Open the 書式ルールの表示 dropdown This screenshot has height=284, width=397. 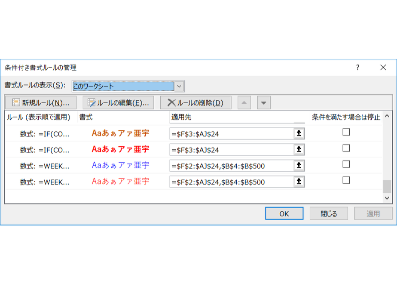(179, 86)
